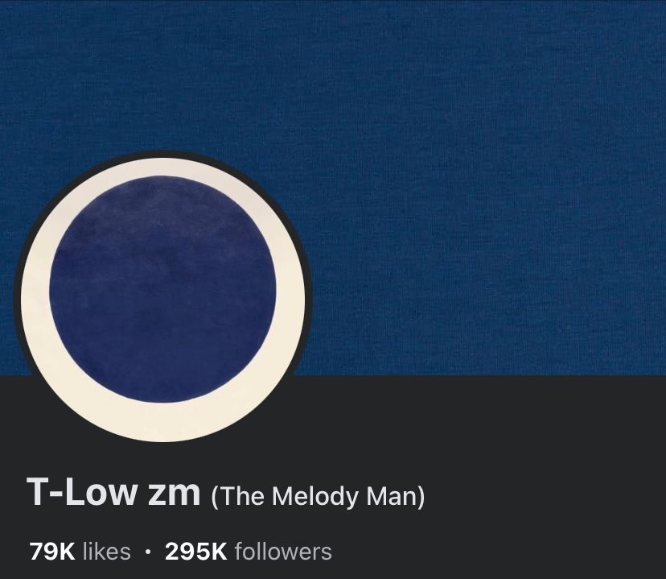
Task: Click the zm part of page name
Action: coord(175,494)
